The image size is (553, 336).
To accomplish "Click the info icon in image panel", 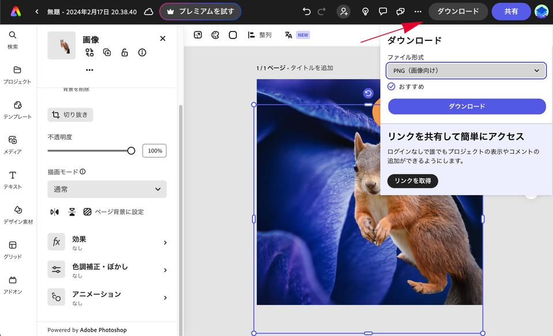I will click(142, 52).
